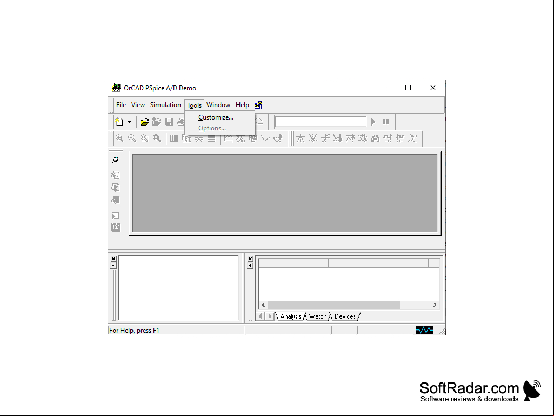The width and height of the screenshot is (554, 416).
Task: Click the horizontal scrollbar thumb
Action: [334, 305]
